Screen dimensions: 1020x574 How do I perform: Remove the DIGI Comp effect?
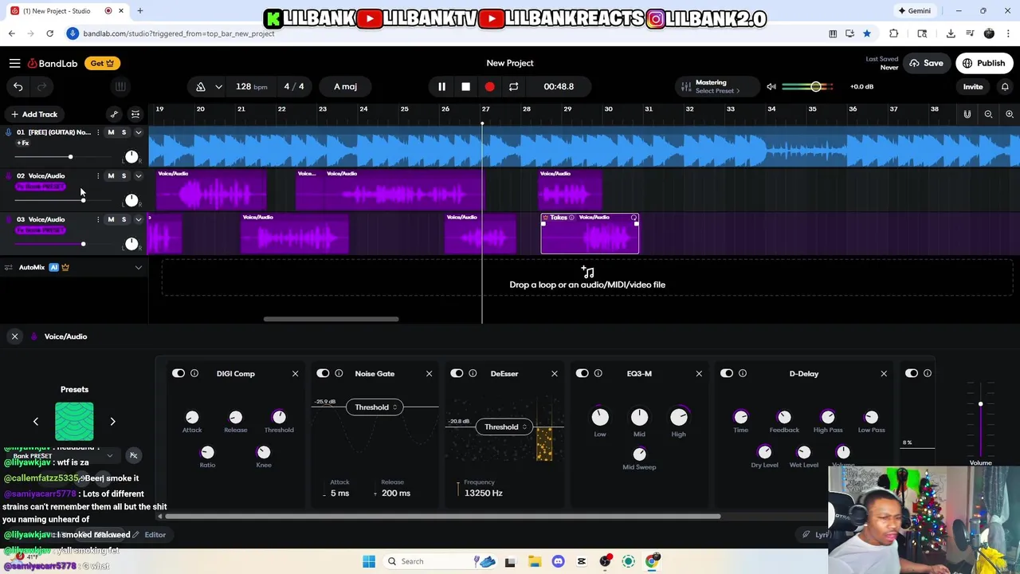pos(295,373)
